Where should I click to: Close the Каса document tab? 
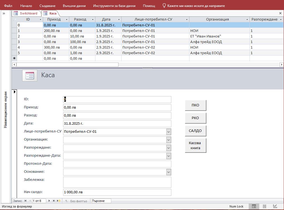click(x=280, y=13)
